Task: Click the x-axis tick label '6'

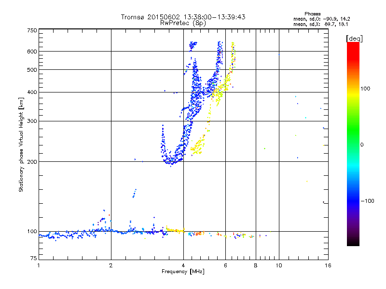Action: coord(225,265)
